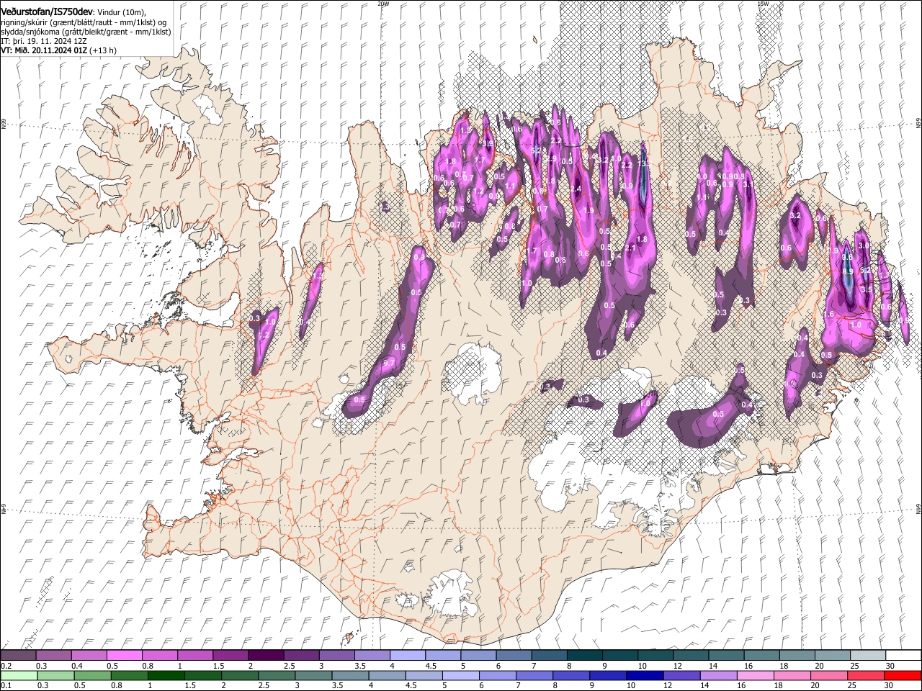The image size is (922, 691).
Task: Click bottom legend swatch between 1 and 1.5
Action: [x=166, y=676]
